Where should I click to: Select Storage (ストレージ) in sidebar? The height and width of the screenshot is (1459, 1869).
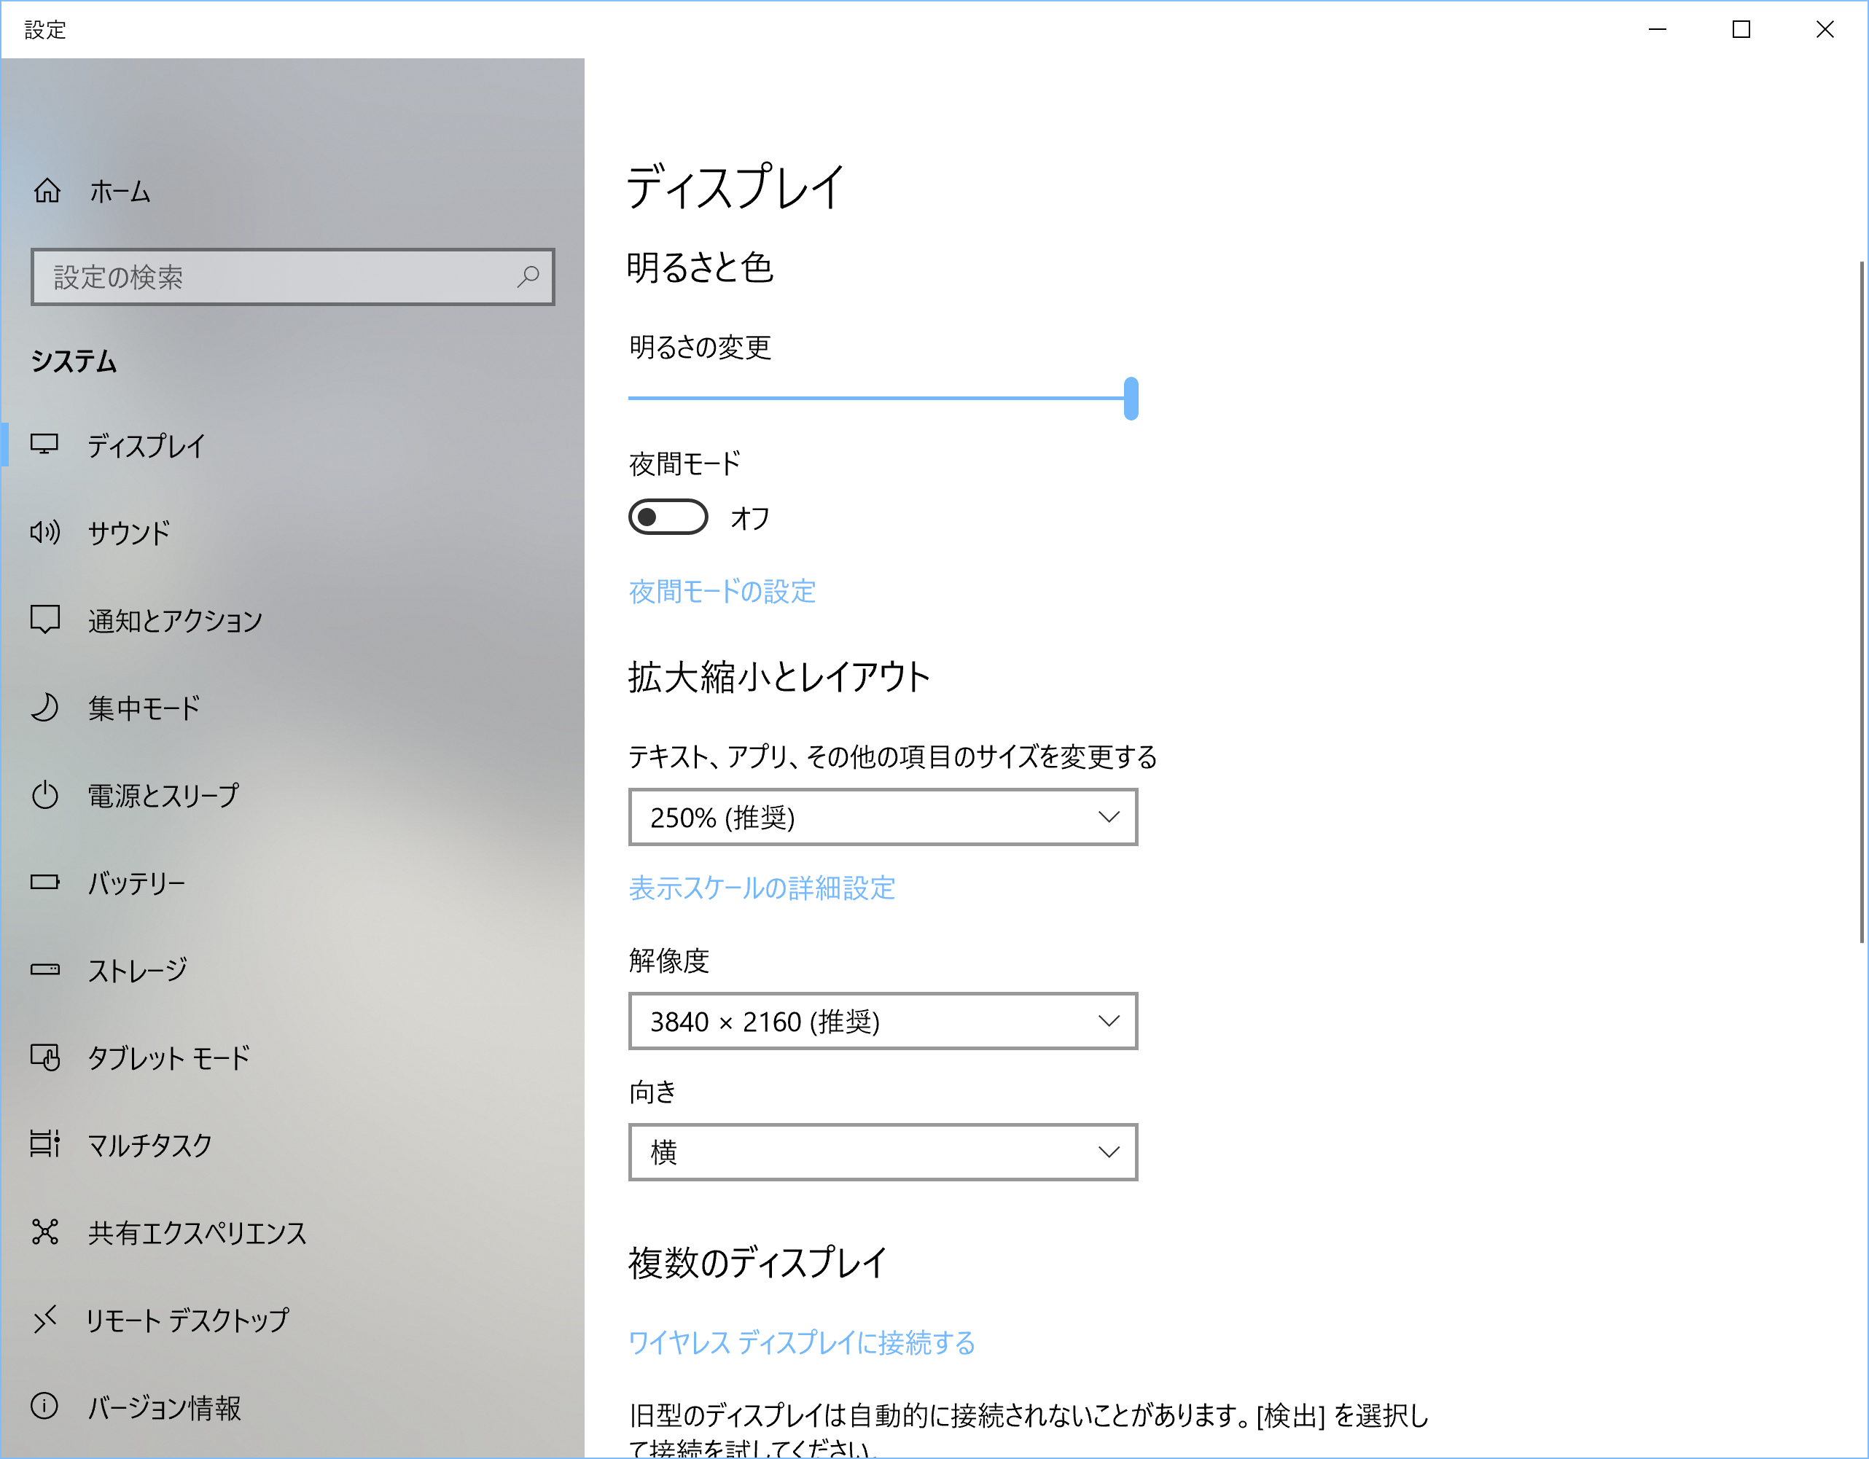pos(137,971)
